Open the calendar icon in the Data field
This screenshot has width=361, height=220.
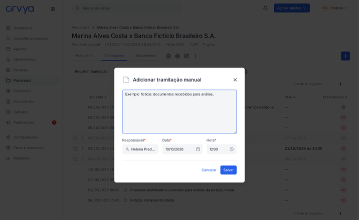(198, 149)
